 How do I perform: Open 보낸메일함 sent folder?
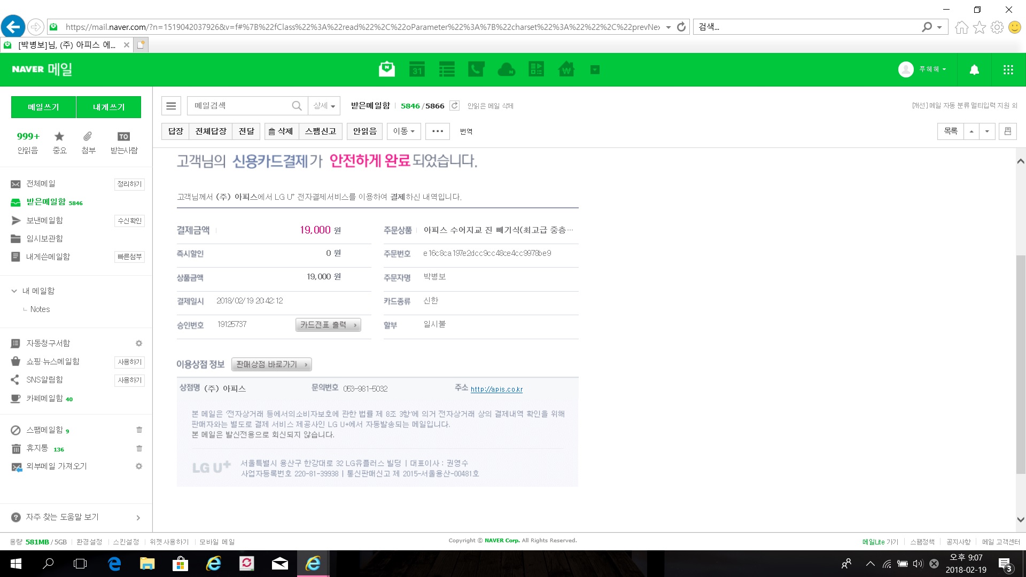(x=44, y=221)
